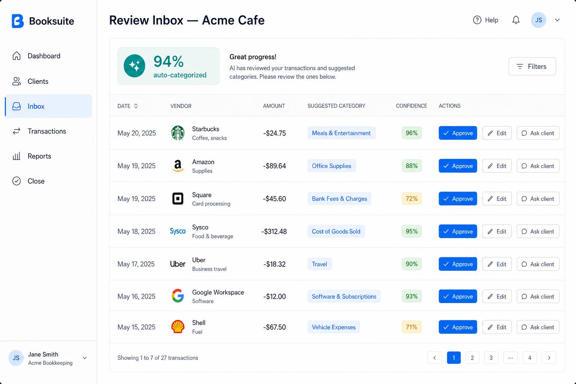Navigate to Reports
This screenshot has width=576, height=384.
point(48,156)
